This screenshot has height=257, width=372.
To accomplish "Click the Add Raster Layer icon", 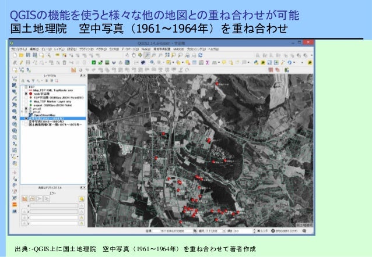I will tap(15, 85).
